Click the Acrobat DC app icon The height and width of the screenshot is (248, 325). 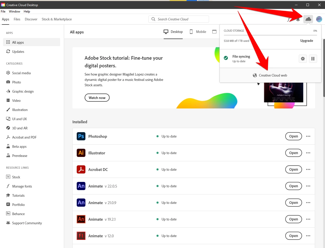[81, 169]
